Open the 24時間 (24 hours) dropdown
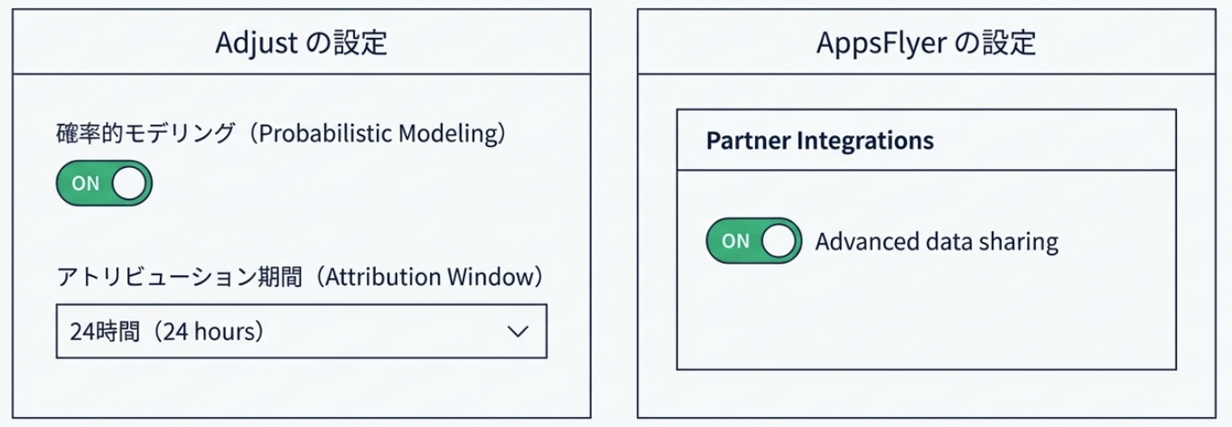Image resolution: width=1232 pixels, height=427 pixels. tap(301, 331)
